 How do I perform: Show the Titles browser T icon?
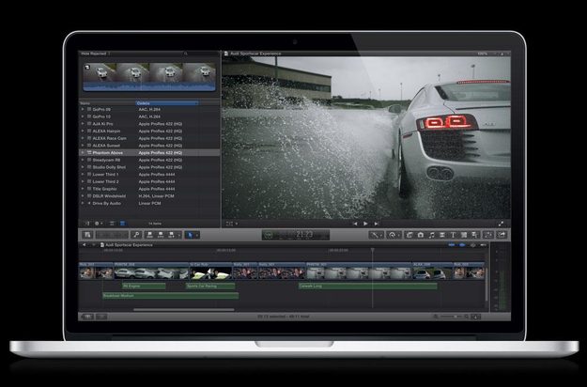click(453, 235)
